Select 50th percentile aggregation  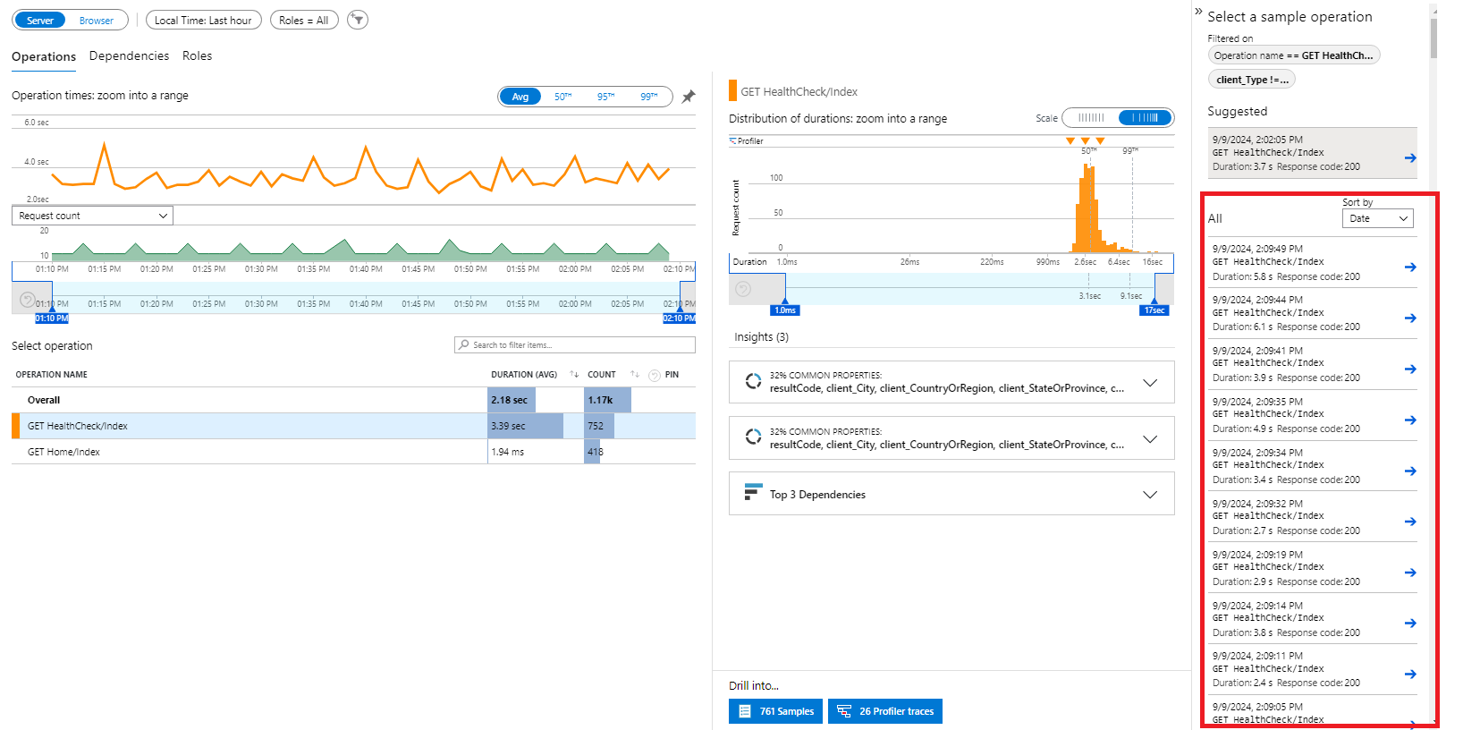point(562,97)
